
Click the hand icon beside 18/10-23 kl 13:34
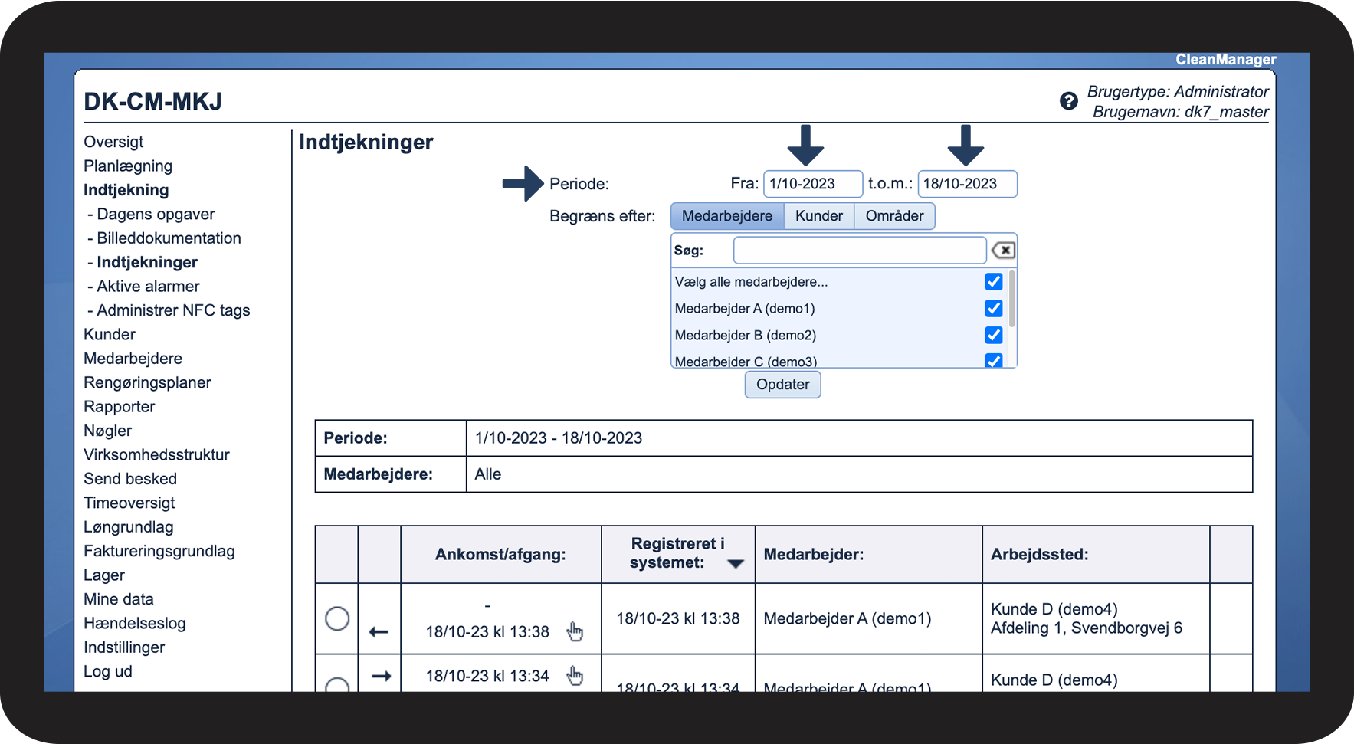pyautogui.click(x=575, y=675)
